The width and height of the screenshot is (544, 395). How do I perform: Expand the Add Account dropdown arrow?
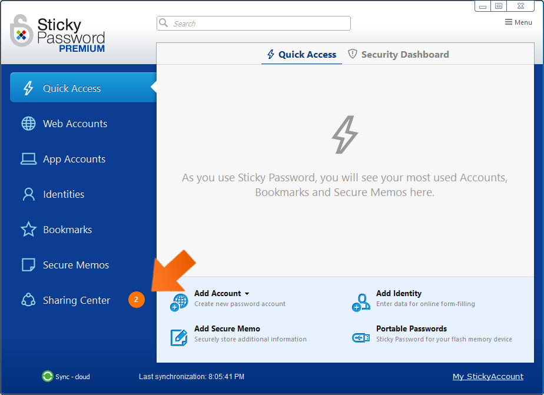247,294
